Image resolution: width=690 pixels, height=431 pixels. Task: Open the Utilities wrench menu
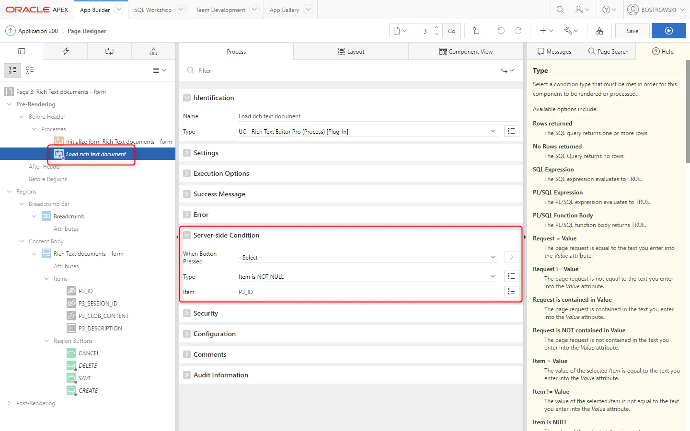[x=571, y=31]
